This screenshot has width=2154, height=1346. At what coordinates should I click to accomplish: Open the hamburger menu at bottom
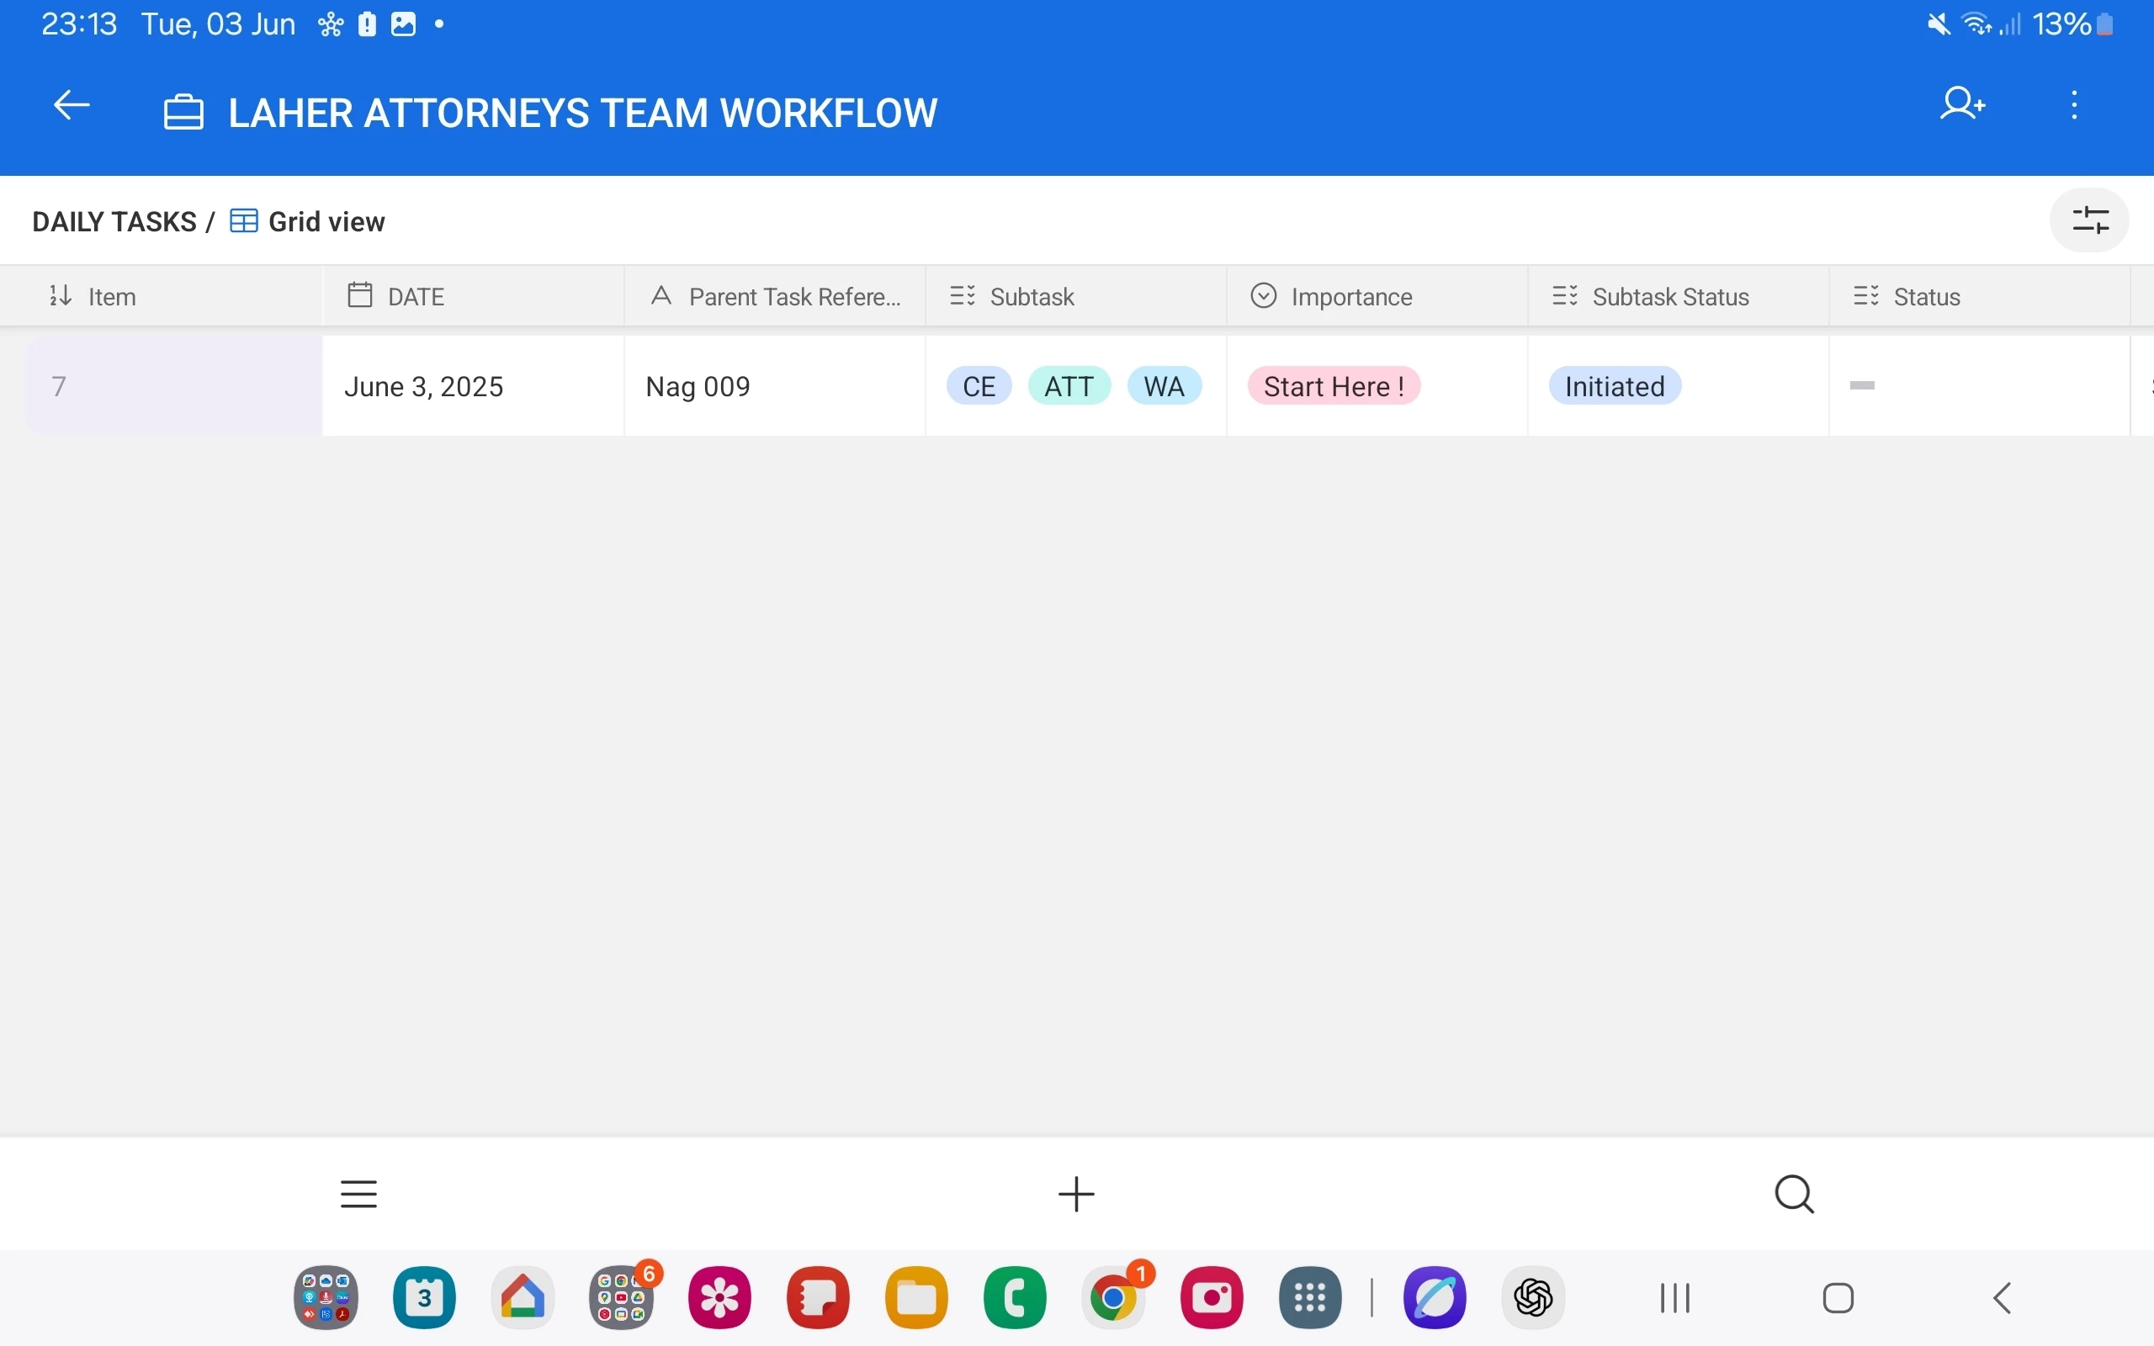tap(358, 1194)
